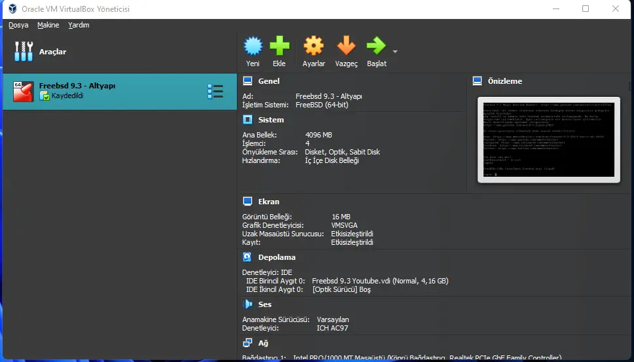Click the FreeBSD 64-bit OS icon

tap(23, 92)
